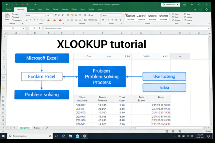Open the "Conm" ribbon tab
This screenshot has height=143, width=215.
point(8,9)
